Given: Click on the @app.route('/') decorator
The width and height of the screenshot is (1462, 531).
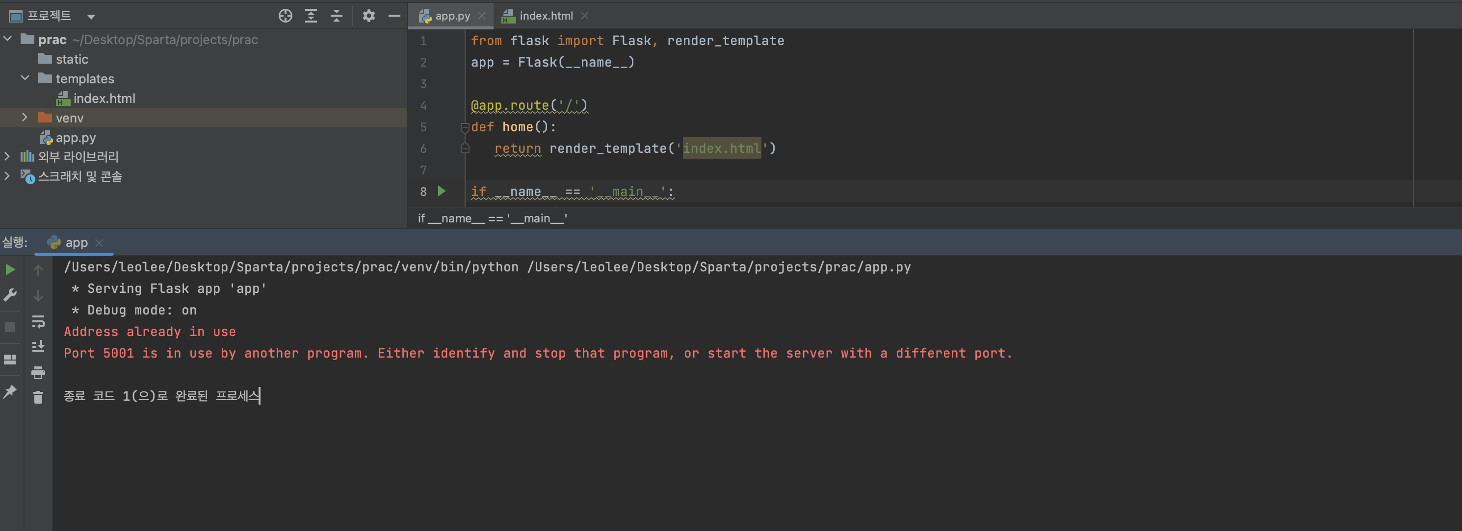Looking at the screenshot, I should coord(529,105).
